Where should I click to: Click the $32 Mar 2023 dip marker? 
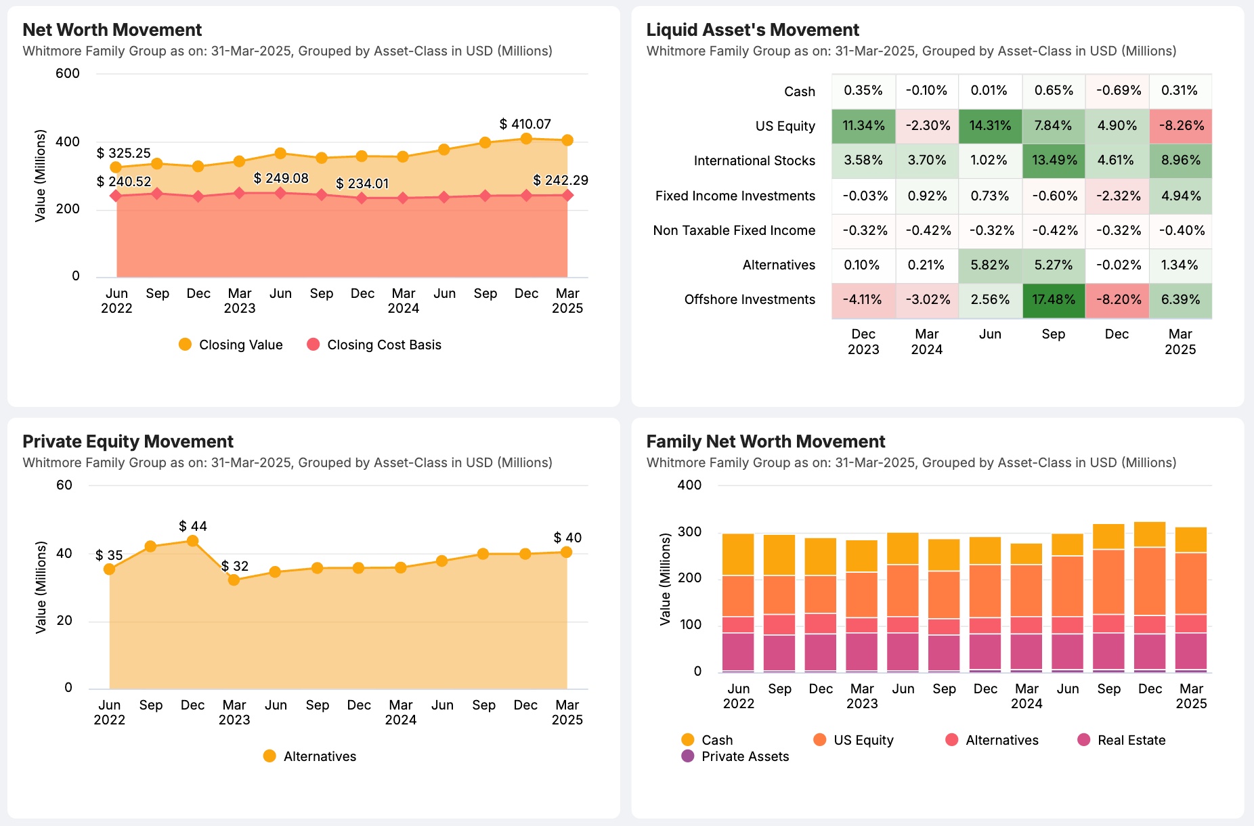(235, 580)
